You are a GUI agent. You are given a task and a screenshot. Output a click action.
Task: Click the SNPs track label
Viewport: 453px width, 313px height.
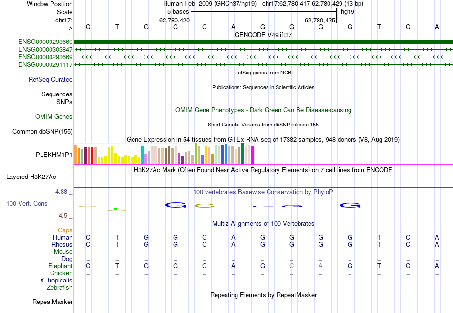point(64,102)
